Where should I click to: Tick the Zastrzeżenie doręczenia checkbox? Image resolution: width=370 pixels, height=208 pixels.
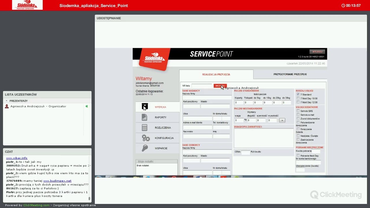pyautogui.click(x=298, y=140)
